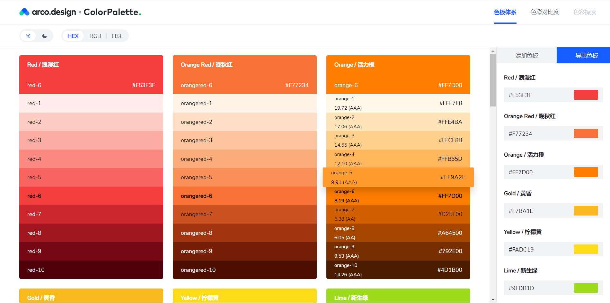Copy orange-3 color #FFCF8B
This screenshot has height=303, width=610.
coord(398,140)
